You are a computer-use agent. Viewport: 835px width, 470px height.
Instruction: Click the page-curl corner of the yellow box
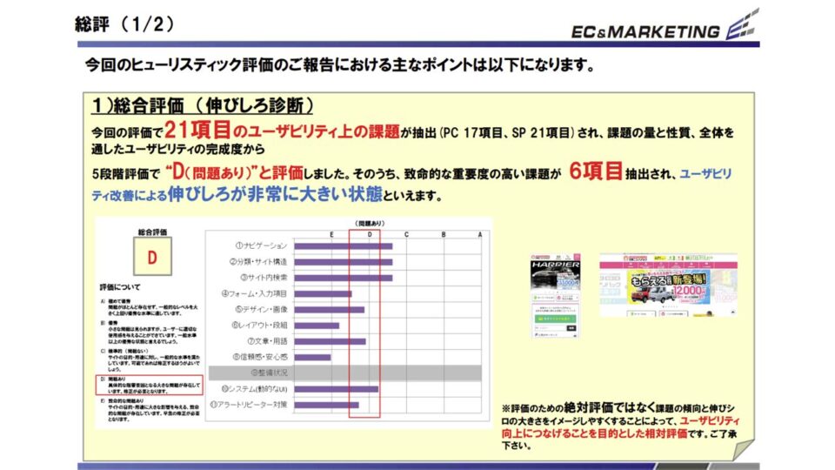(743, 449)
